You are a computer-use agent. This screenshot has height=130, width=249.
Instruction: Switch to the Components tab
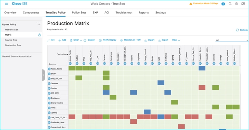(31, 13)
